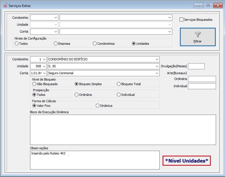
Task: Click the Serviços Extras title bar icon
Action: 5,5
